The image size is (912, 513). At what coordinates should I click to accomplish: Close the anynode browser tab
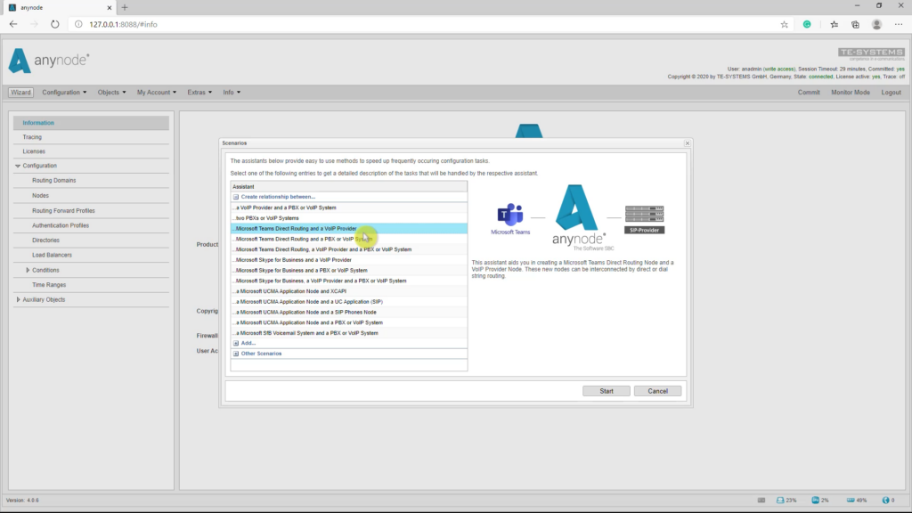click(109, 7)
